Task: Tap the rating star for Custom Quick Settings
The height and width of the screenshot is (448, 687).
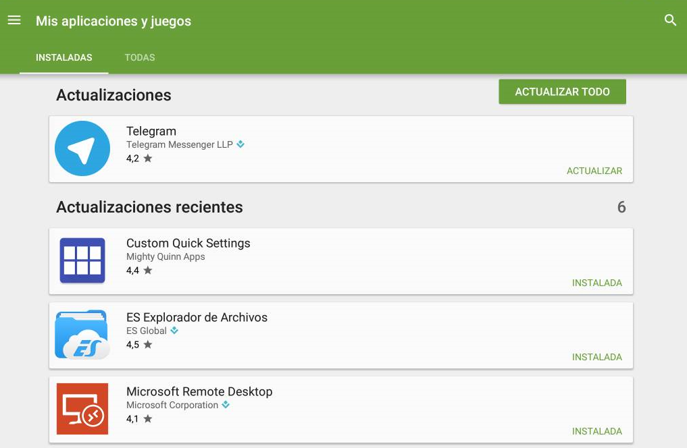Action: (x=148, y=271)
